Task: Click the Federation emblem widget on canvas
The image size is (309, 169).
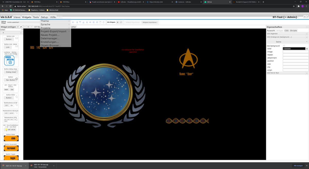Action: [104, 95]
